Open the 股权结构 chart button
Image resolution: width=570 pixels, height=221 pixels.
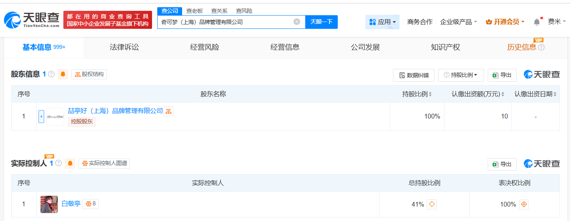(89, 74)
